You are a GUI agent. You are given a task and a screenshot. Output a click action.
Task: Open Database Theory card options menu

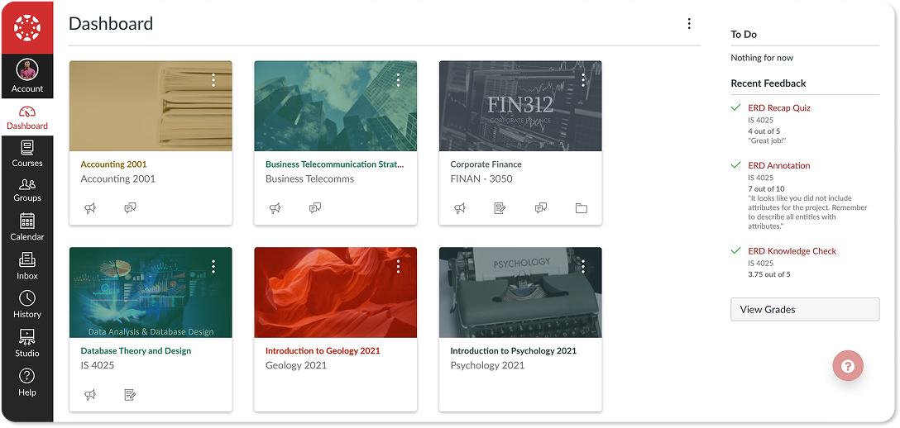[213, 266]
